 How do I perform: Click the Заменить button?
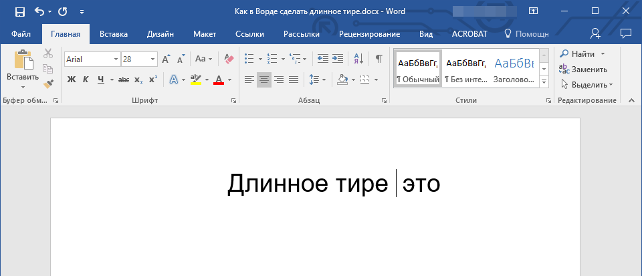583,69
